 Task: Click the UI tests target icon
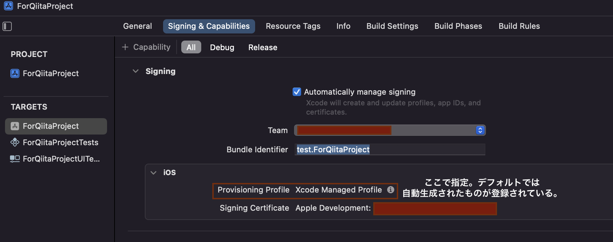(15, 159)
